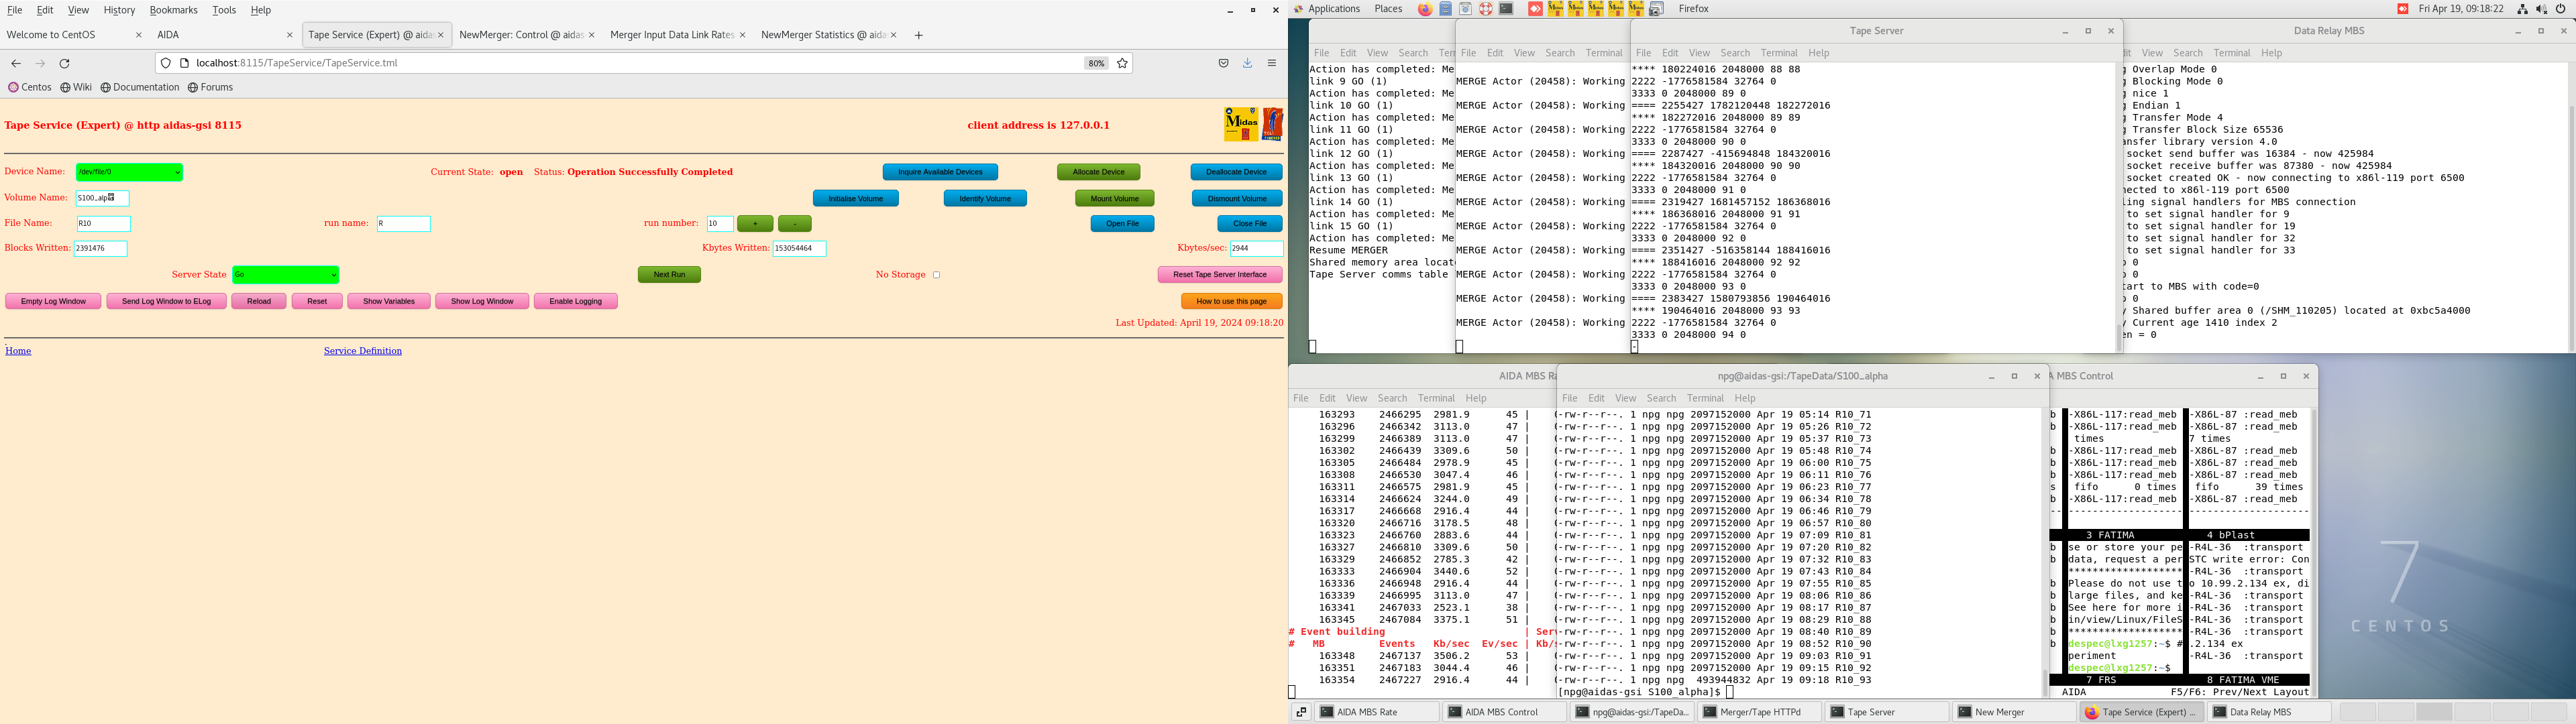The height and width of the screenshot is (724, 2576).
Task: Click the Allocate Device button
Action: coord(1098,172)
